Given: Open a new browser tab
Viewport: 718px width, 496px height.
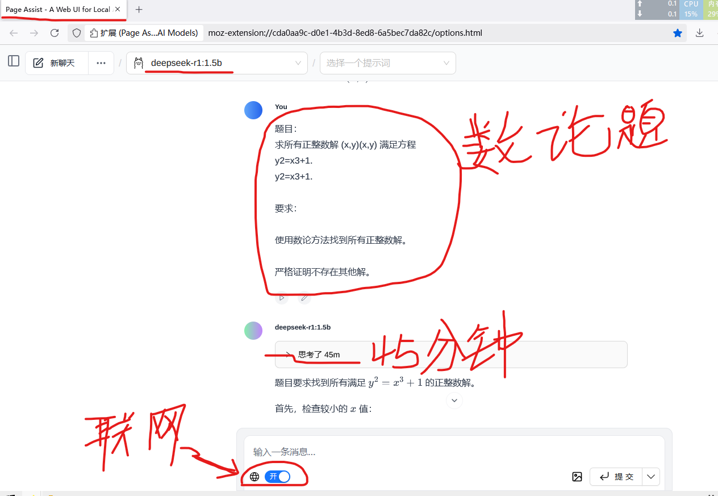Looking at the screenshot, I should pos(139,9).
